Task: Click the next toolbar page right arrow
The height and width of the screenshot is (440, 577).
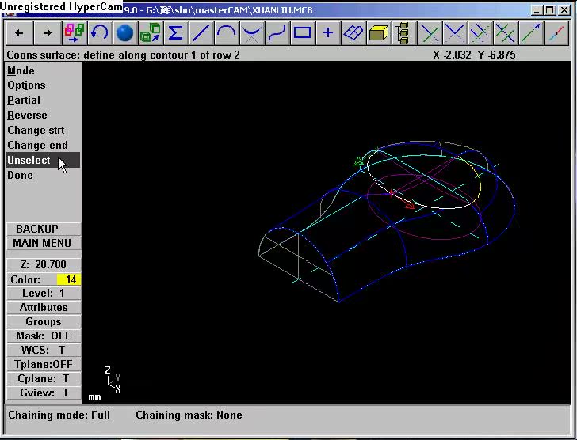Action: [47, 33]
